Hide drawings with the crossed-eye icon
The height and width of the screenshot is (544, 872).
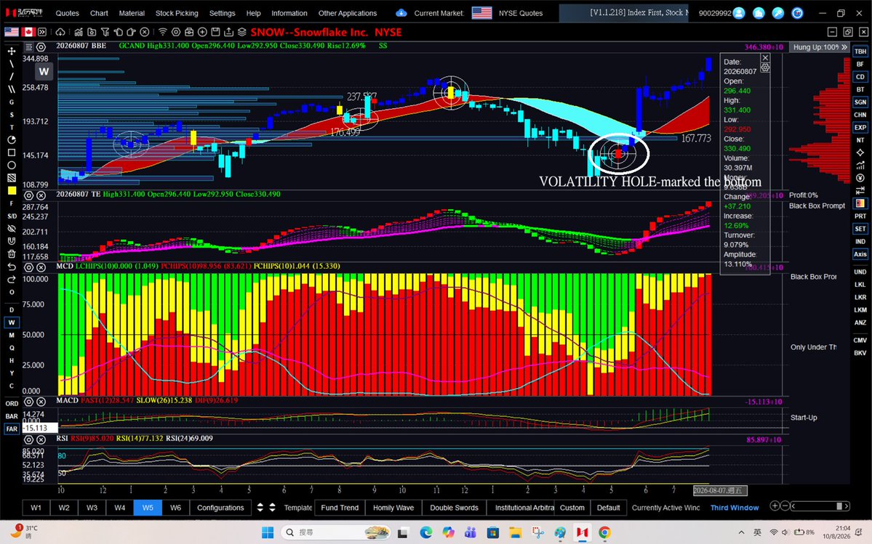click(11, 229)
